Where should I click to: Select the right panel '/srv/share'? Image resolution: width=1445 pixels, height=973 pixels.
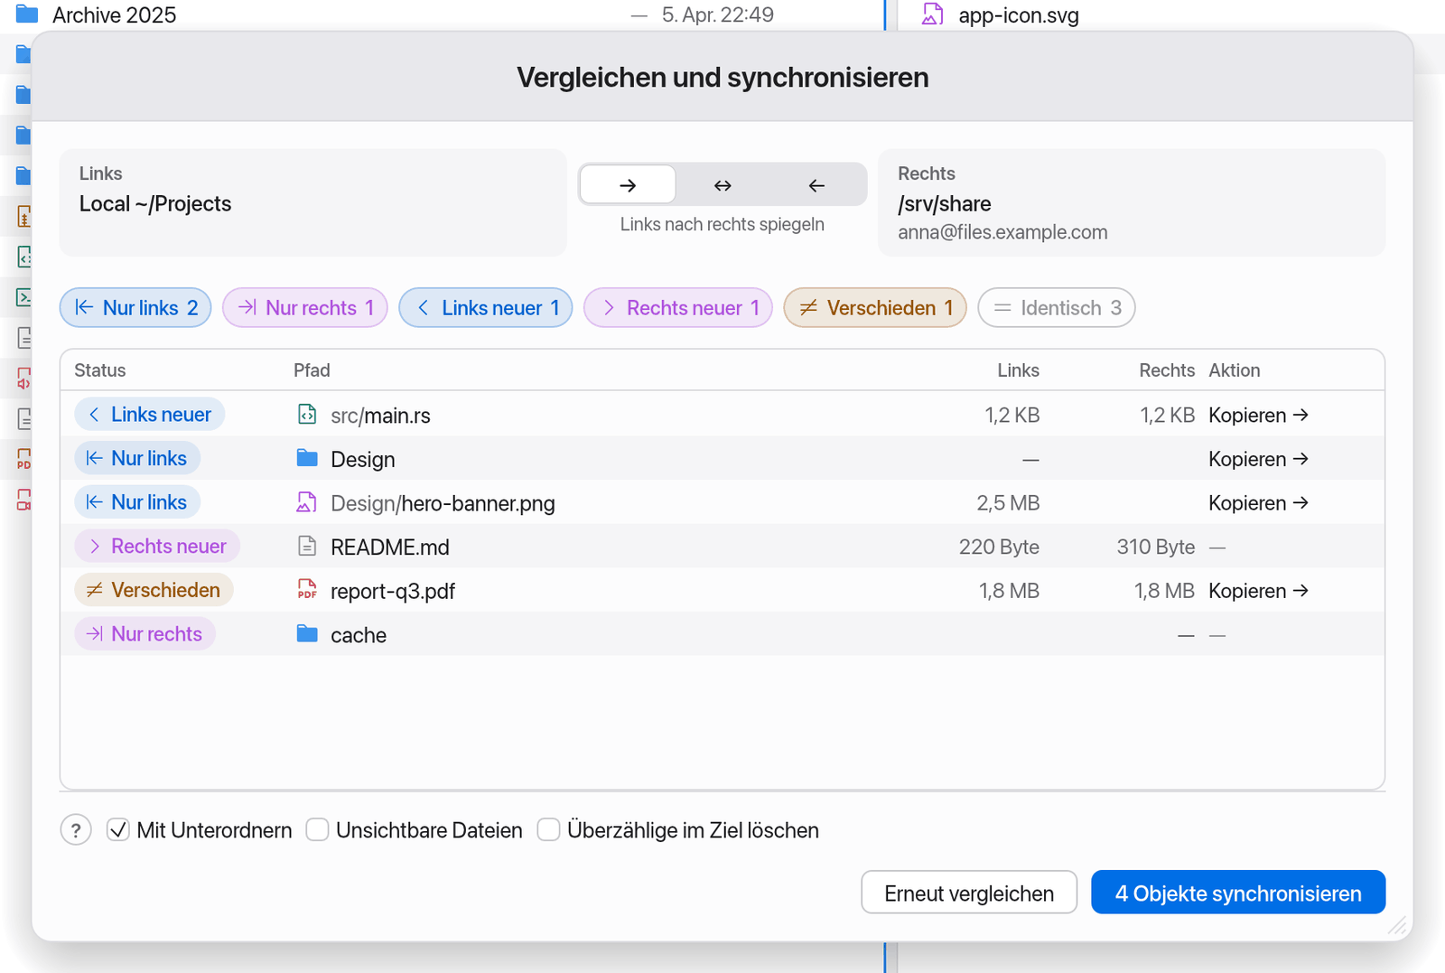coord(1132,202)
